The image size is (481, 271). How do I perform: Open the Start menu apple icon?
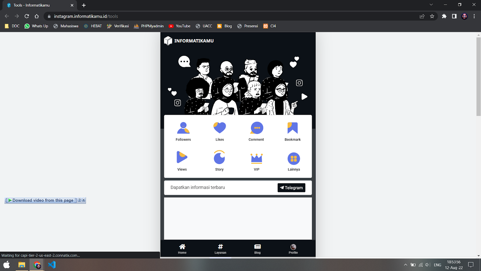[x=7, y=265]
